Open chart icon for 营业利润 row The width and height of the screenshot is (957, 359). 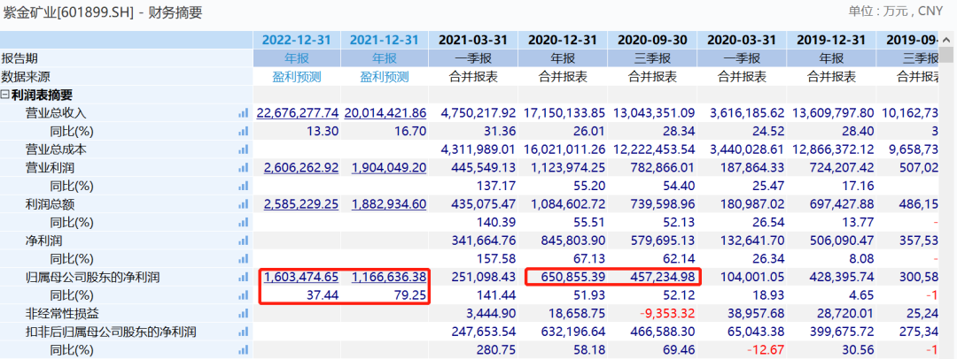click(244, 168)
